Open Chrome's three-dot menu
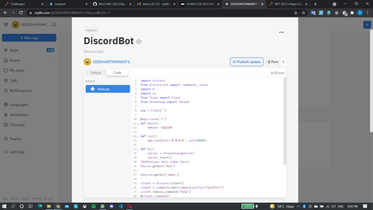 (367, 13)
